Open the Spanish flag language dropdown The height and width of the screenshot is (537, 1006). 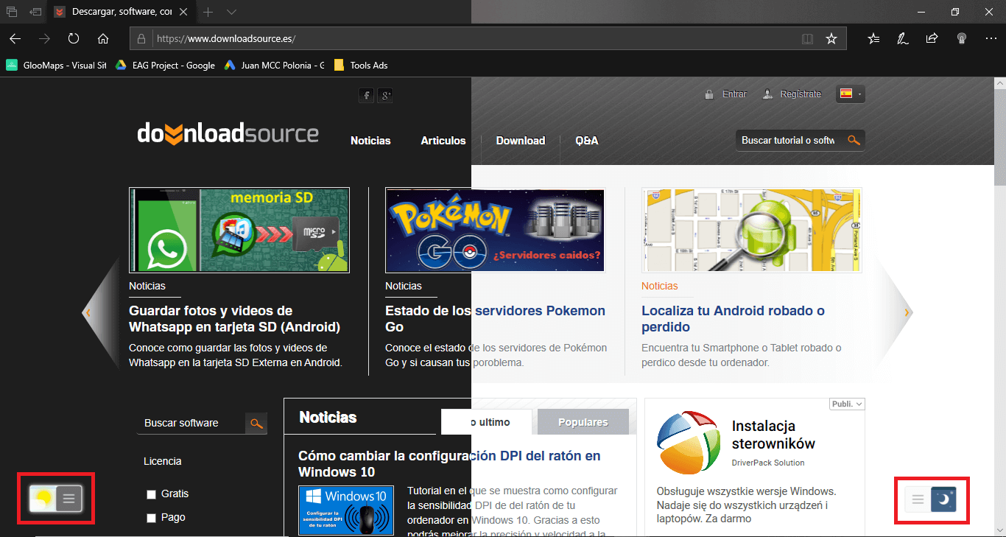[851, 94]
